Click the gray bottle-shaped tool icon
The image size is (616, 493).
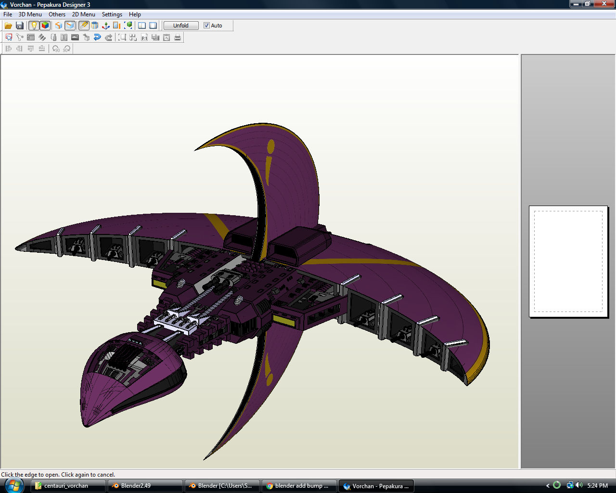[x=53, y=37]
